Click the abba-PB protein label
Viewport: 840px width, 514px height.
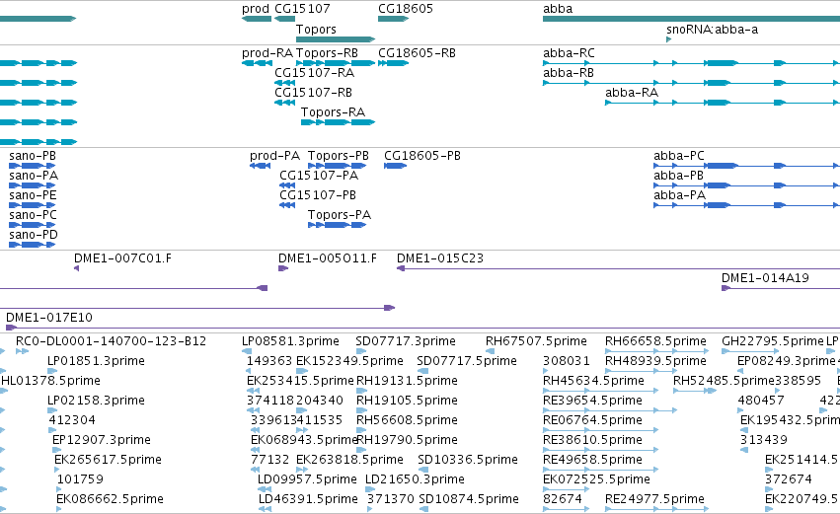pyautogui.click(x=678, y=176)
